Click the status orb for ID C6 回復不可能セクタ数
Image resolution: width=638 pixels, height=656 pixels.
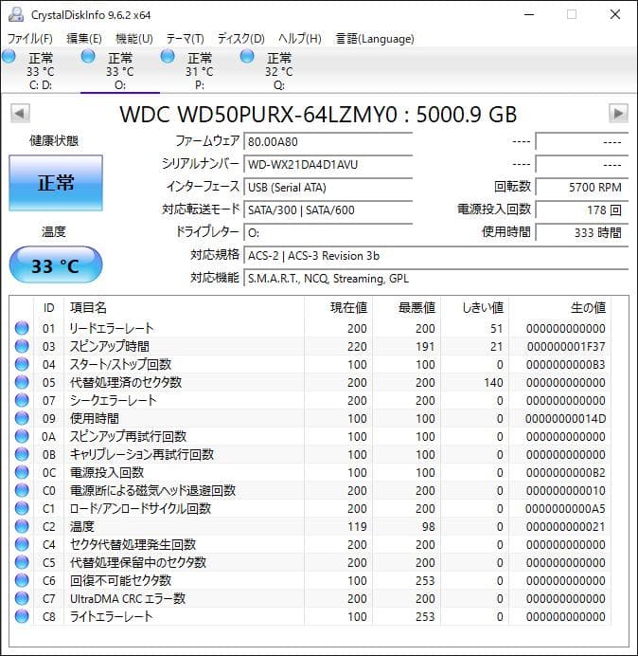coord(22,580)
